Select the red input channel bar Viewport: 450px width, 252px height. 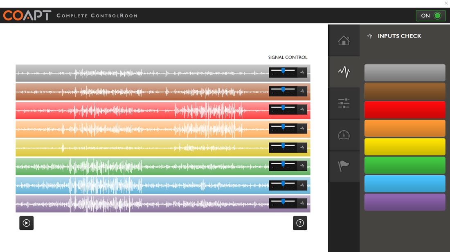coord(405,110)
